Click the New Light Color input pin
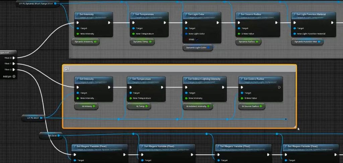The image size is (343, 163). click(186, 34)
